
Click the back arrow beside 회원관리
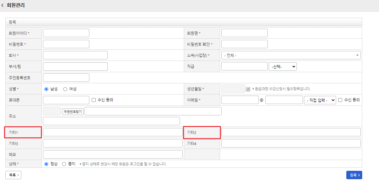point(3,5)
